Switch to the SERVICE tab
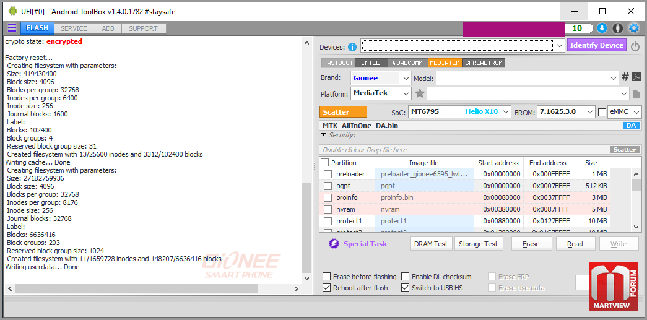 tap(74, 28)
